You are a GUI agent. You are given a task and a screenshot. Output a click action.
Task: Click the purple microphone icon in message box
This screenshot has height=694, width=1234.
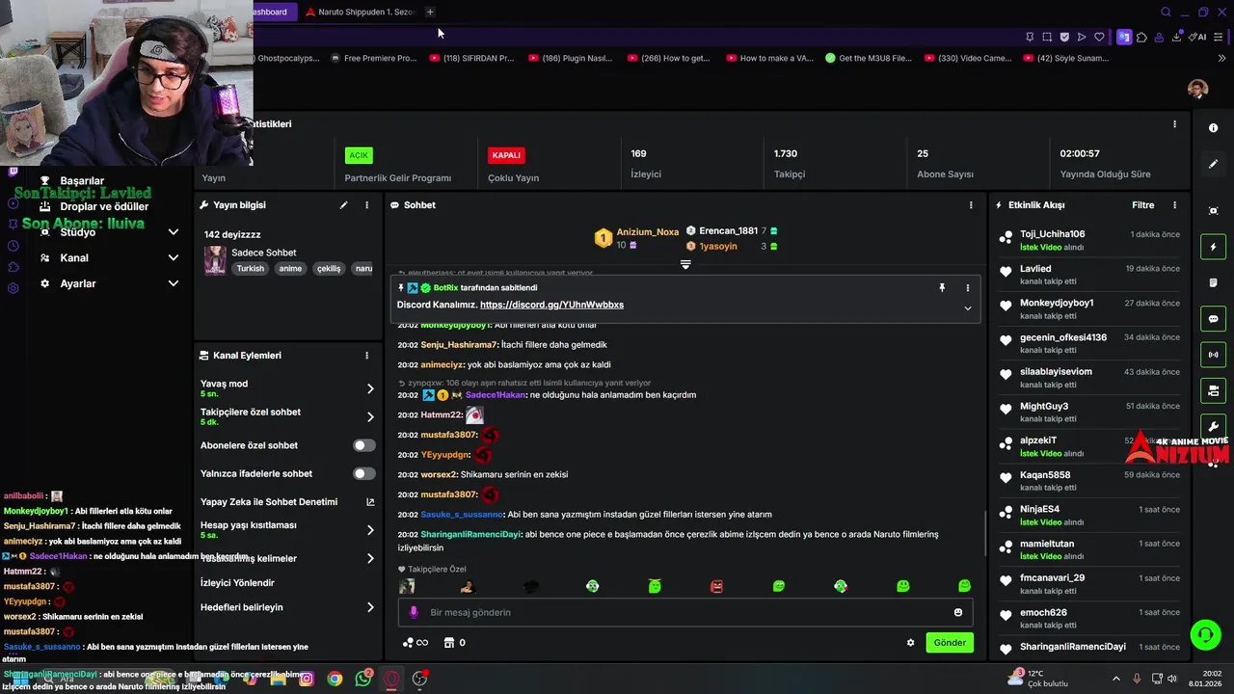(414, 612)
